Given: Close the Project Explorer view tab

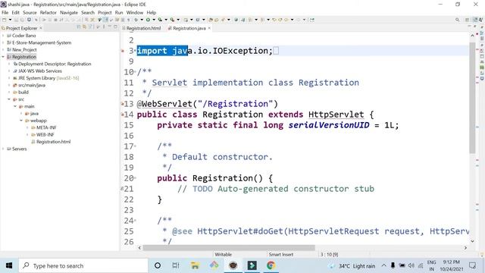Looking at the screenshot, I should pyautogui.click(x=41, y=28).
